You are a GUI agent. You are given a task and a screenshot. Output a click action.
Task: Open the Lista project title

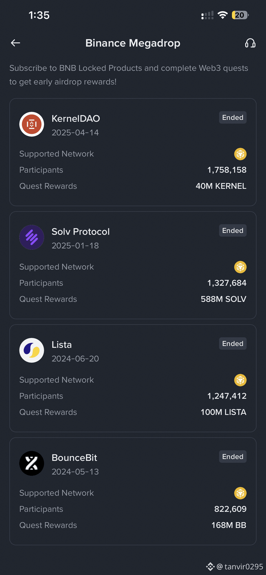pos(62,345)
